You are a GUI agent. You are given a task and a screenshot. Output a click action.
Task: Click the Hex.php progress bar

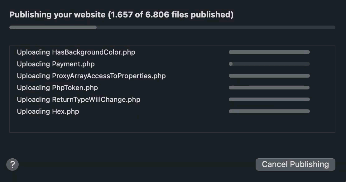click(x=269, y=111)
